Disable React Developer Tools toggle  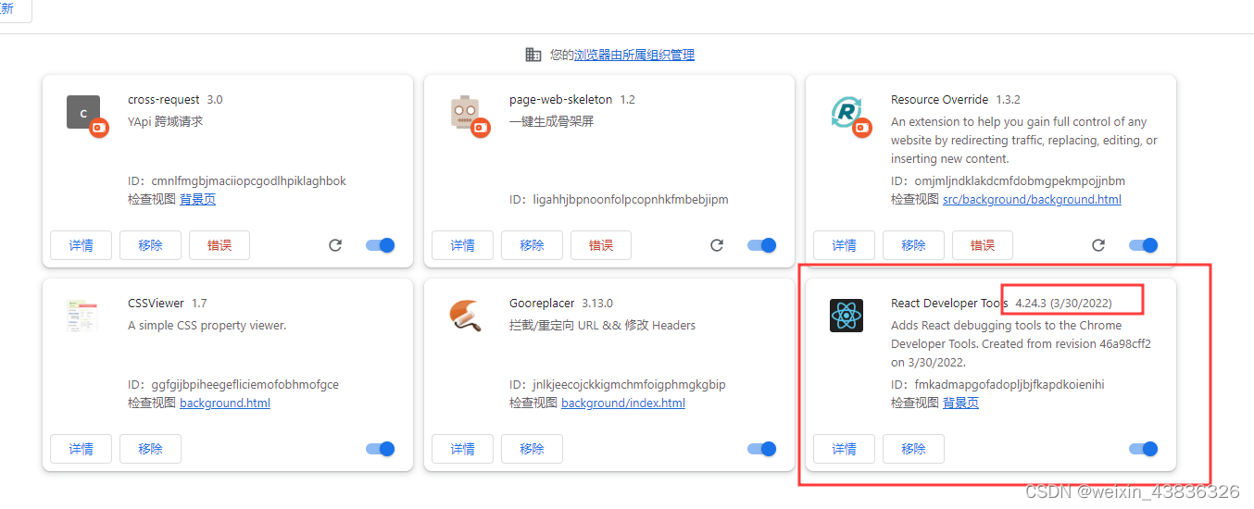click(x=1144, y=449)
